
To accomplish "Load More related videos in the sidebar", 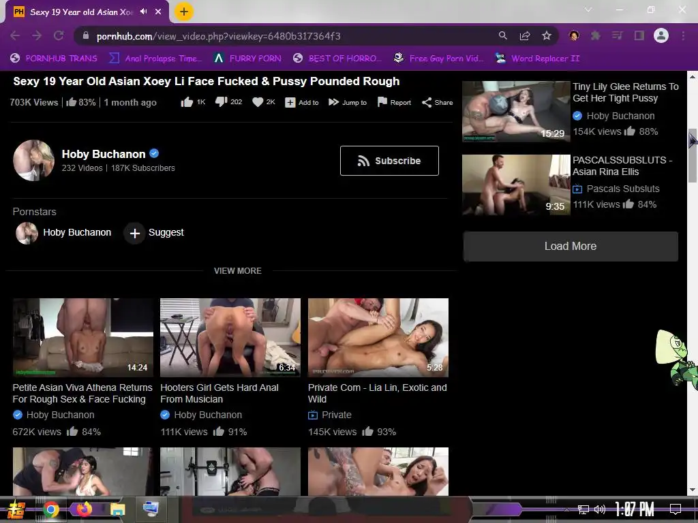I will (x=571, y=247).
